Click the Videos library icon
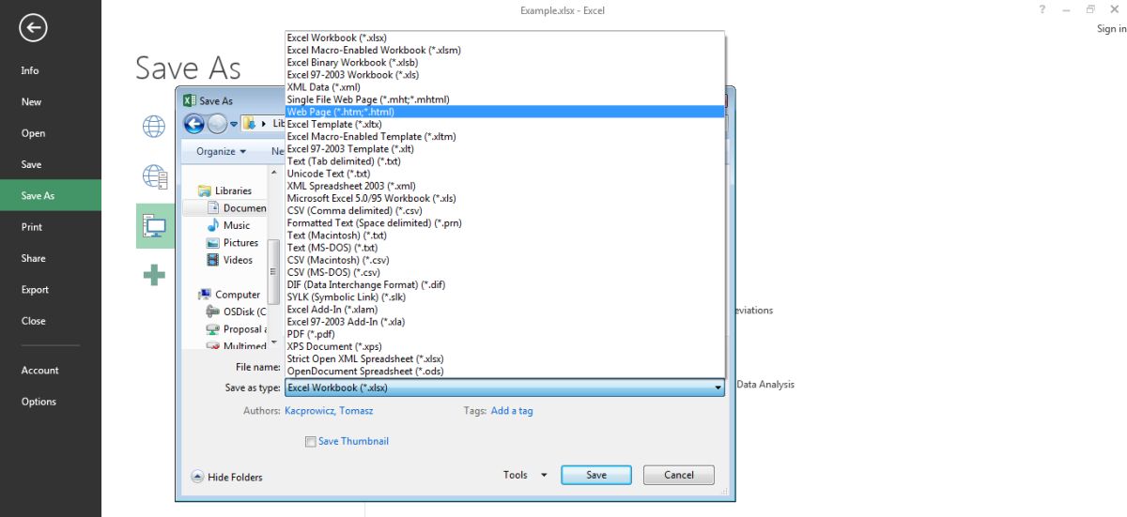The image size is (1127, 517). tap(213, 260)
